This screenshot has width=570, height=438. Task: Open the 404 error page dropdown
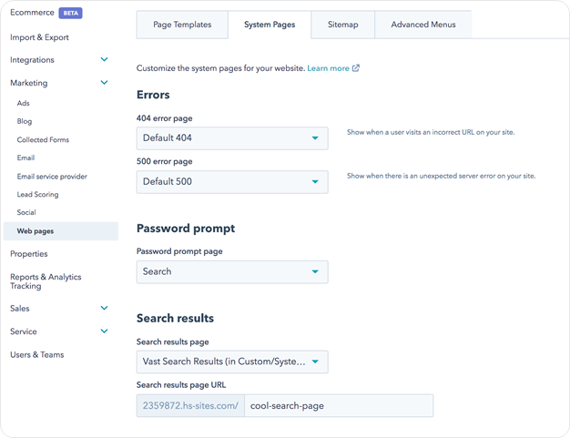pyautogui.click(x=231, y=138)
